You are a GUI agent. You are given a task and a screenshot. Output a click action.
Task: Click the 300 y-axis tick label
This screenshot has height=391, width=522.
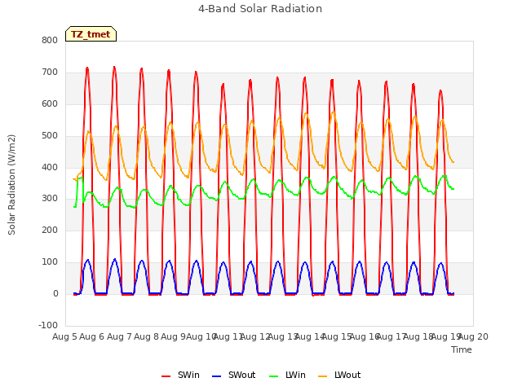point(50,199)
